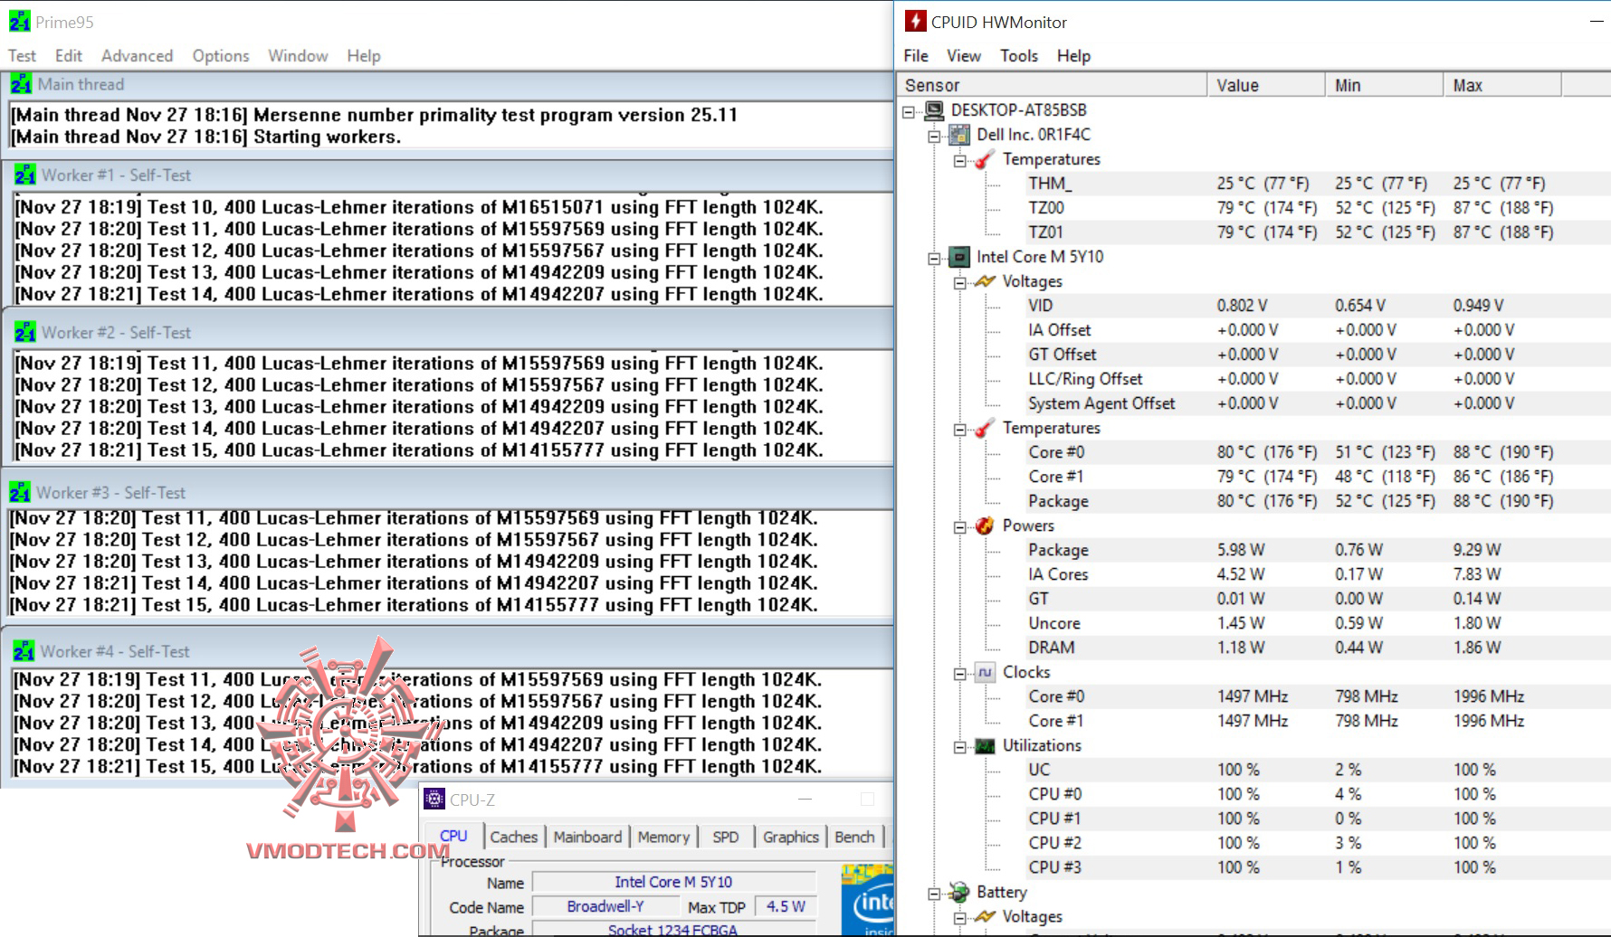1611x937 pixels.
Task: Open the HWMonitor Tools menu
Action: pyautogui.click(x=1019, y=56)
